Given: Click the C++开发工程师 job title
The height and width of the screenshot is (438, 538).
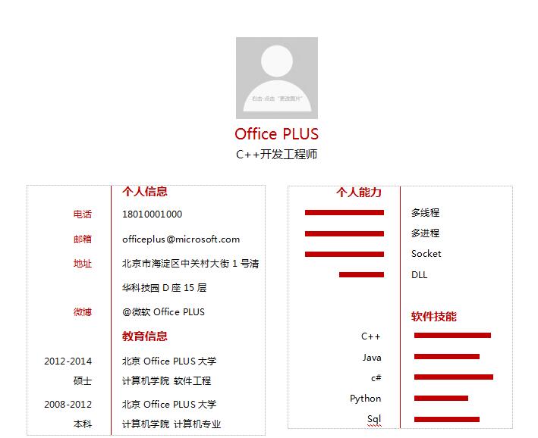Looking at the screenshot, I should [276, 155].
